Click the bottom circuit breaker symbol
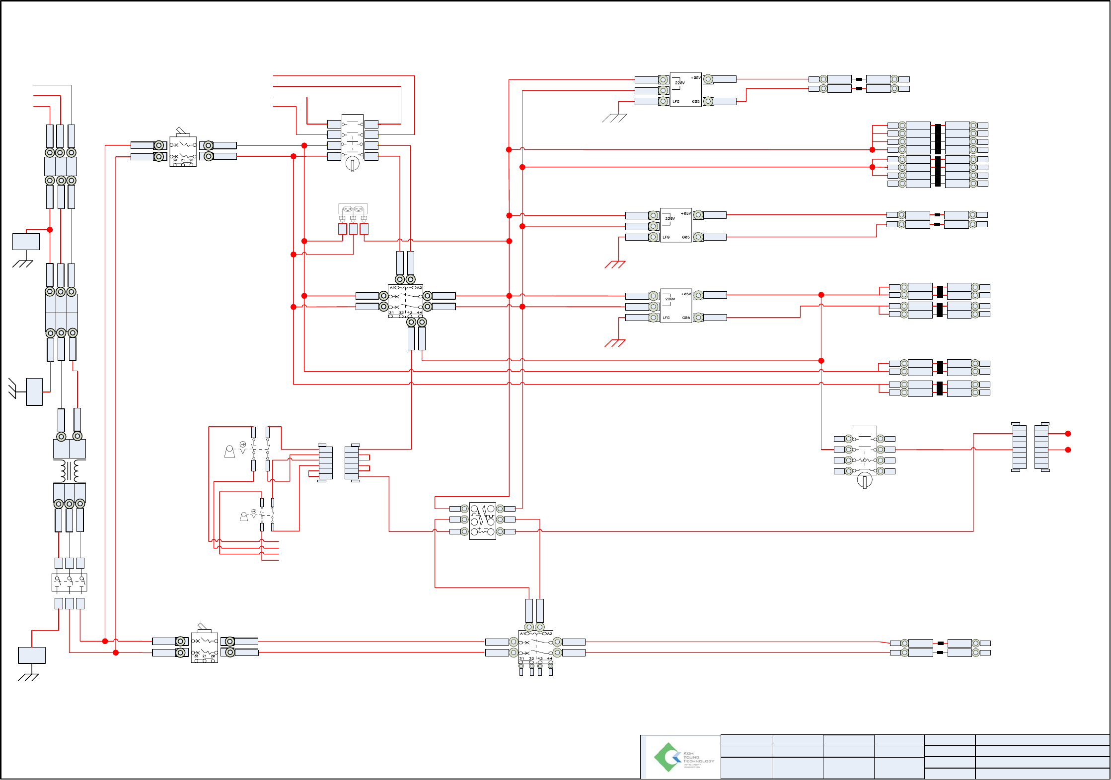 pos(204,648)
